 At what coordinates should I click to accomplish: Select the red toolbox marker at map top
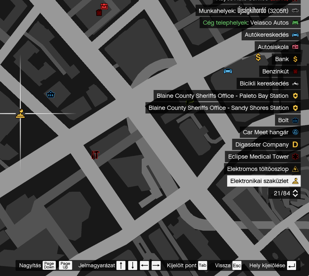[x=104, y=6]
